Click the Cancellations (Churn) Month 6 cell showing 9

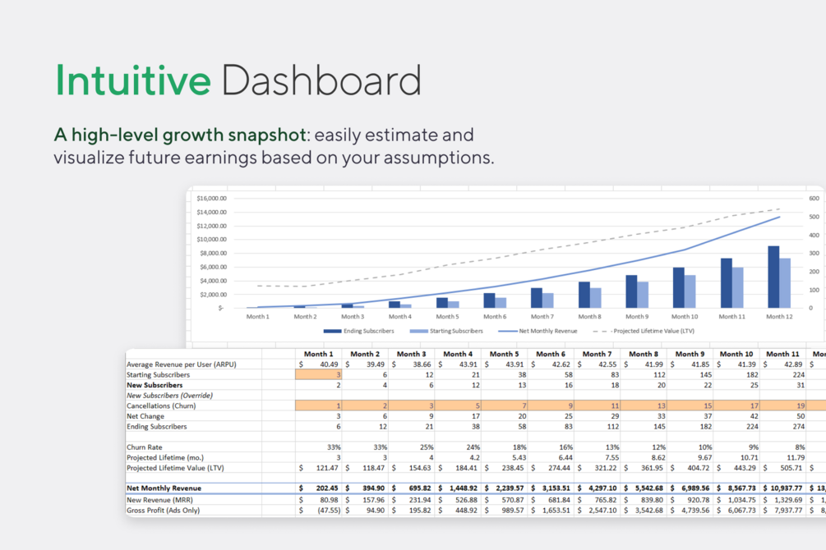551,406
